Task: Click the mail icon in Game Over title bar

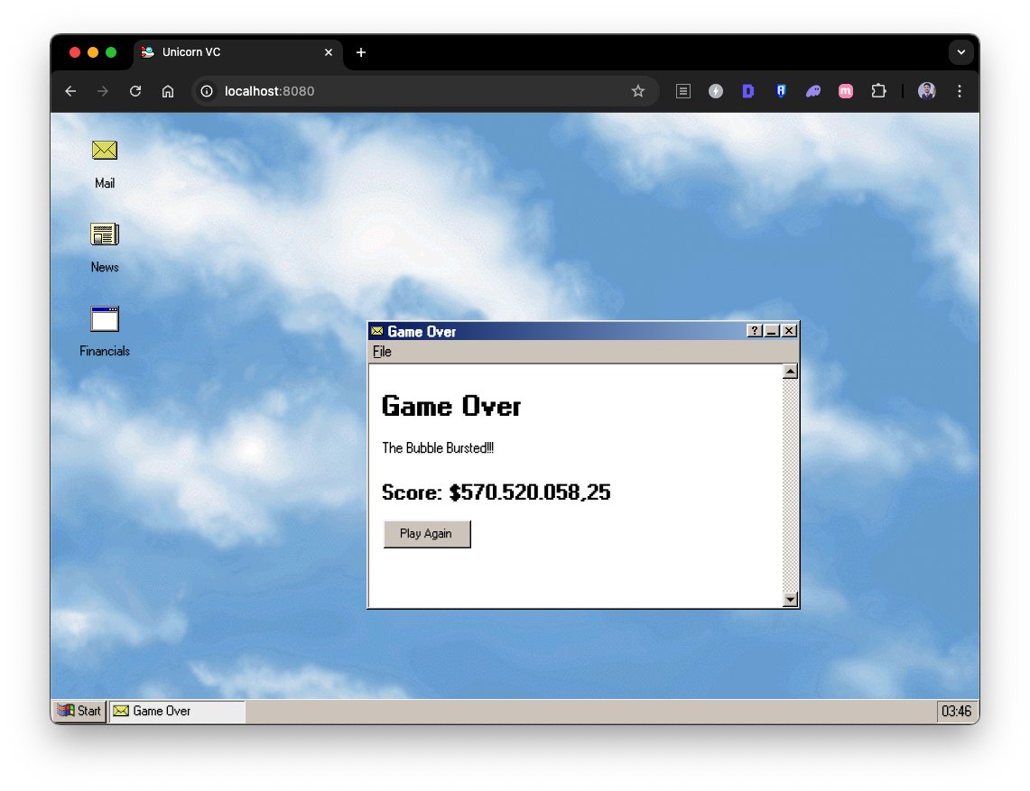Action: pos(377,331)
